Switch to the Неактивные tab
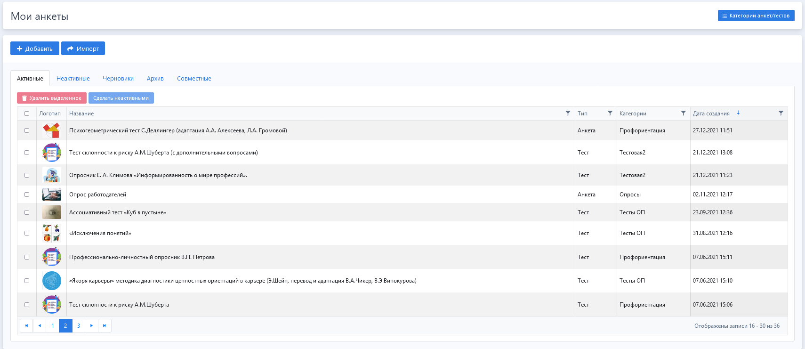 pos(73,79)
